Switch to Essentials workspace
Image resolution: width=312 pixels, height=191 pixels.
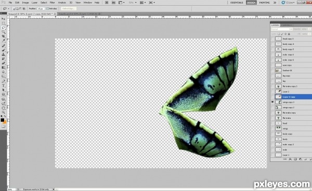click(237, 3)
